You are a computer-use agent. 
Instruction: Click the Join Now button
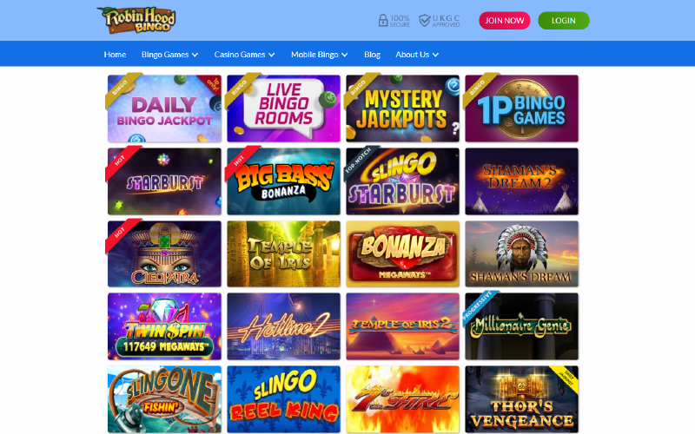pos(505,20)
